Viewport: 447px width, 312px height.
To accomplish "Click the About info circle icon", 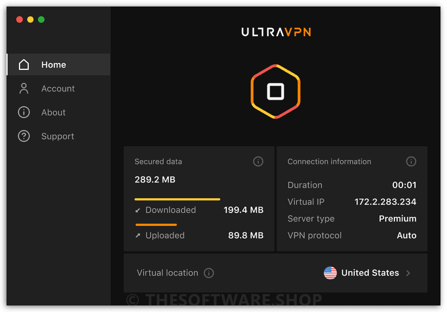I will (24, 112).
